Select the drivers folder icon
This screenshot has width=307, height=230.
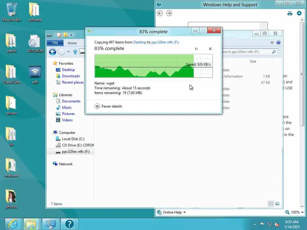(12, 105)
